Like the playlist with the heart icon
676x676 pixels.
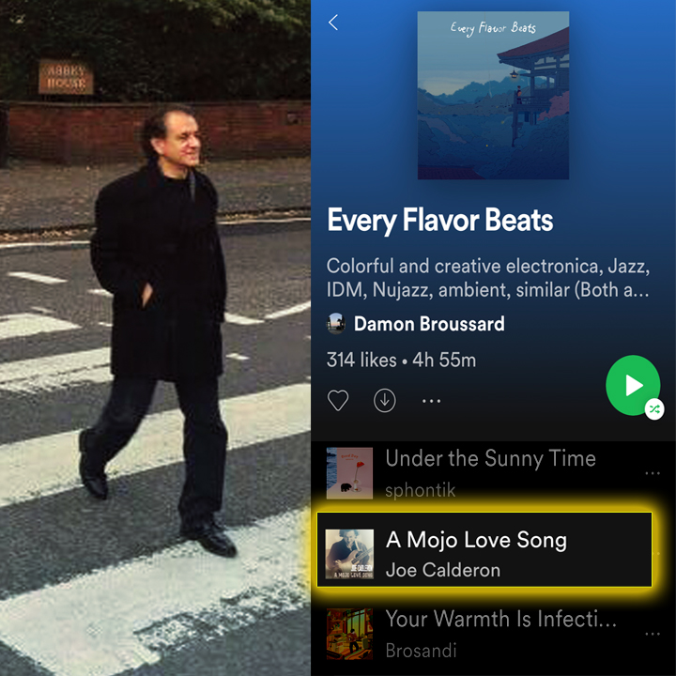338,401
